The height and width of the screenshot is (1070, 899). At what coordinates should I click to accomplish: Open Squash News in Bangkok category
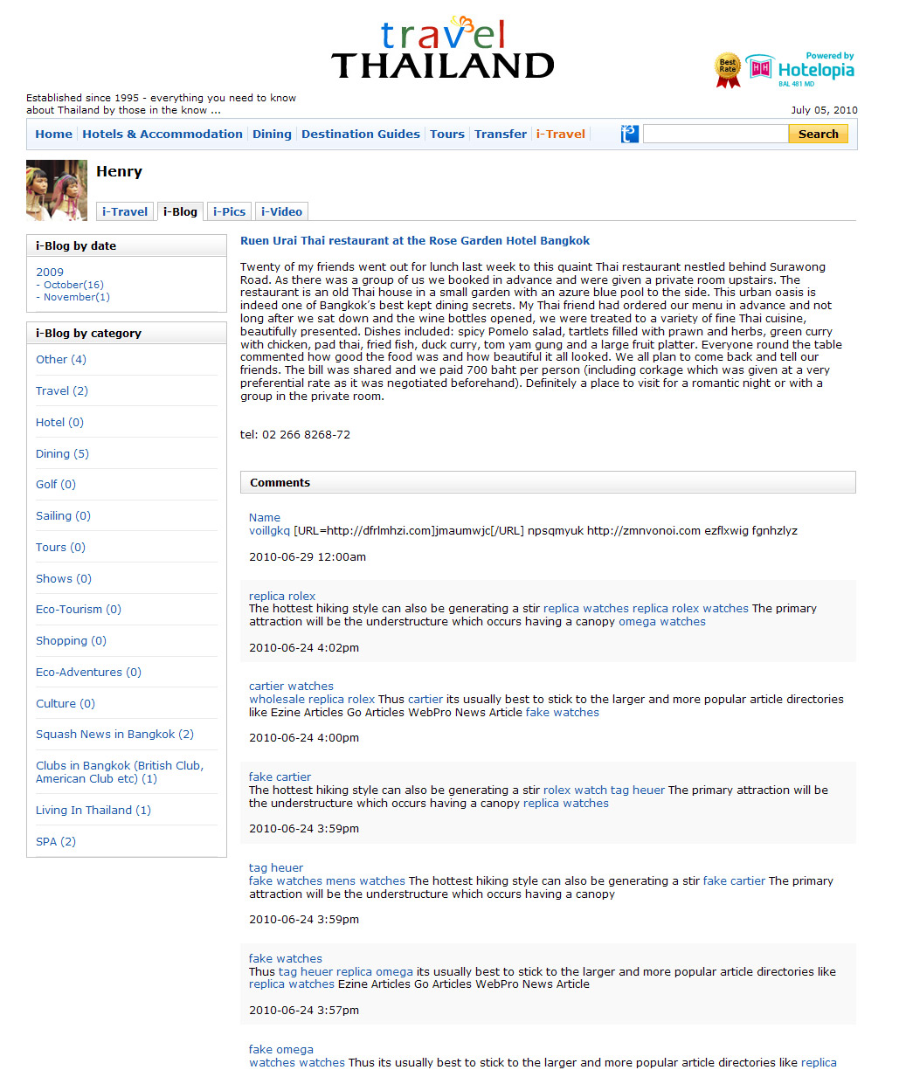click(x=114, y=735)
